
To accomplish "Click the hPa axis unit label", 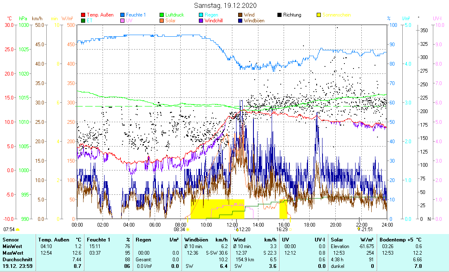I will tap(23, 19).
